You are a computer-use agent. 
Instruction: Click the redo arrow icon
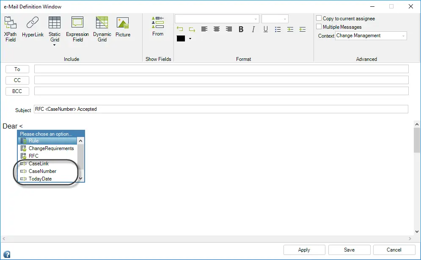[x=192, y=29]
